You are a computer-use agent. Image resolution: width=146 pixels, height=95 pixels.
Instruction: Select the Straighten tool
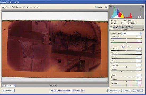point(20,7)
